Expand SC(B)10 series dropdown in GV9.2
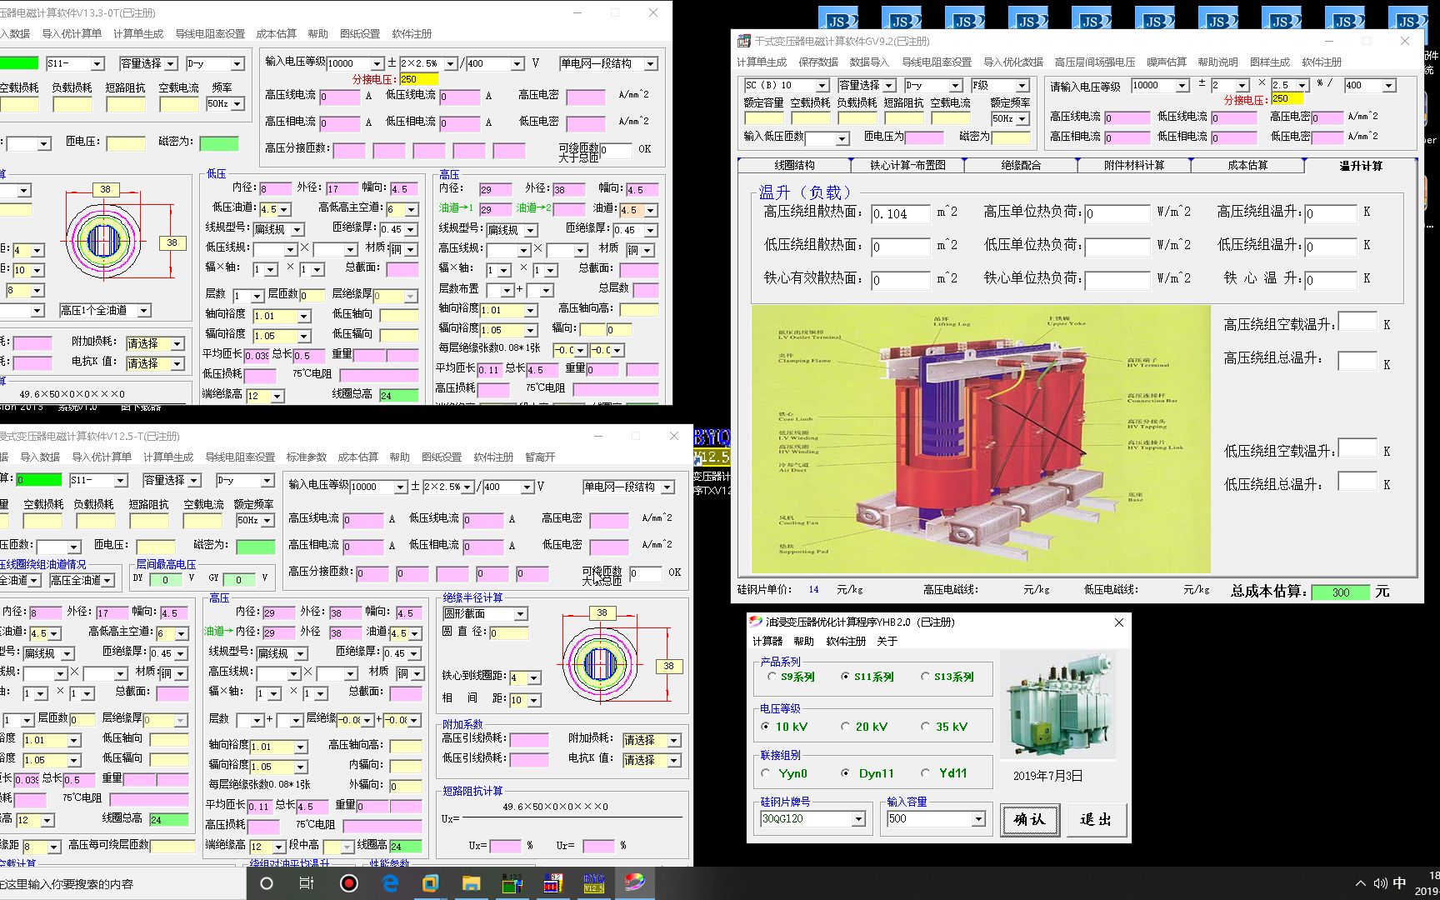Image resolution: width=1440 pixels, height=900 pixels. click(x=822, y=85)
